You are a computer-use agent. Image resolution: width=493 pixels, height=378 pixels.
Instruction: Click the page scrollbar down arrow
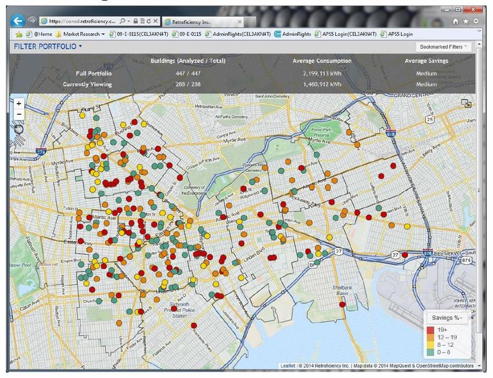479,366
